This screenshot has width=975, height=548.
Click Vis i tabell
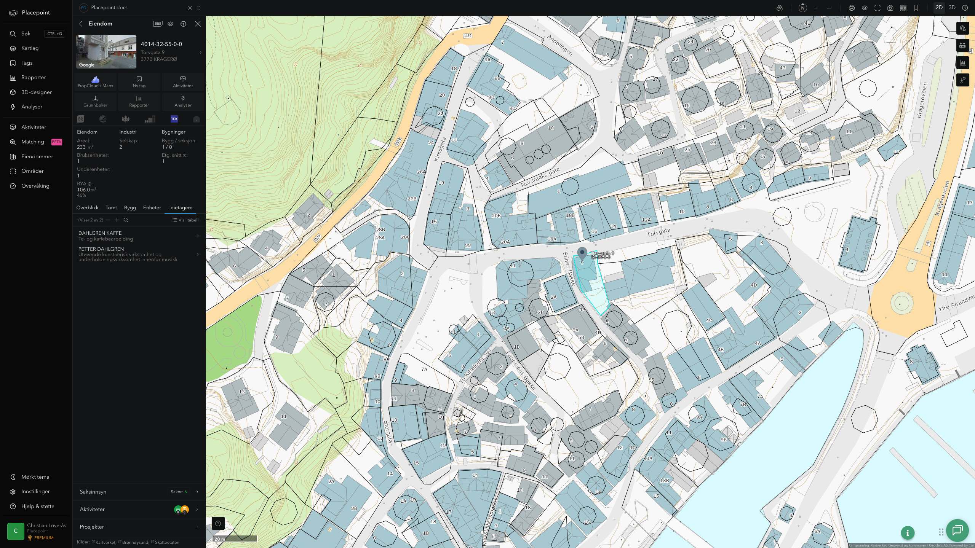185,220
